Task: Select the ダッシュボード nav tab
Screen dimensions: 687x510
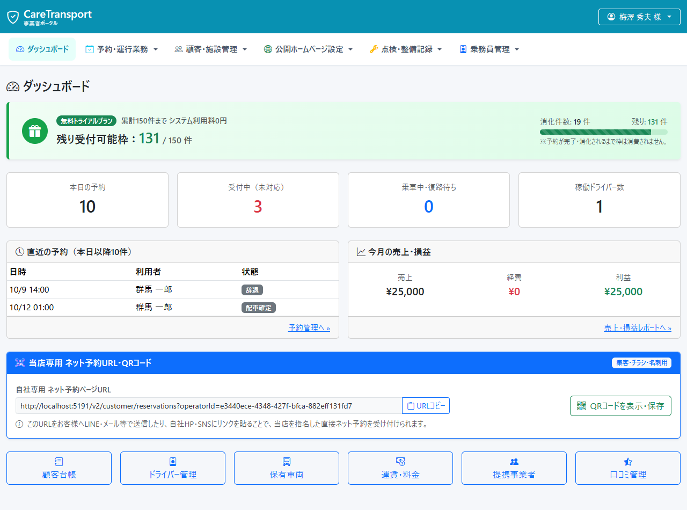Action: point(42,49)
